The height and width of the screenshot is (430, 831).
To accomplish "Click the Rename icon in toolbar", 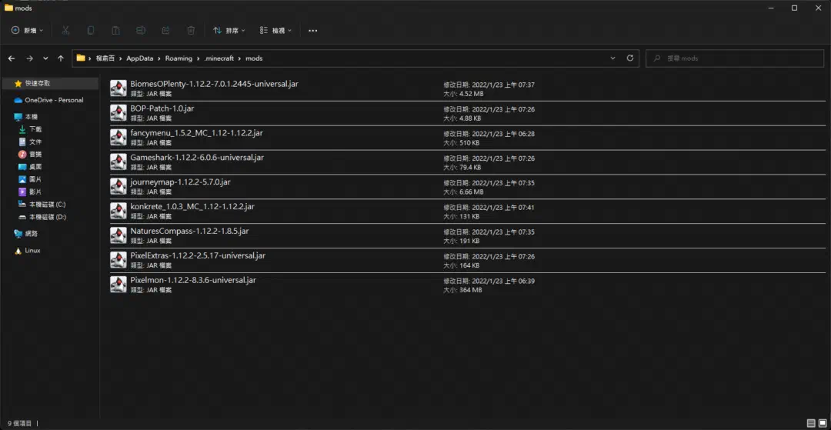I will pos(141,31).
